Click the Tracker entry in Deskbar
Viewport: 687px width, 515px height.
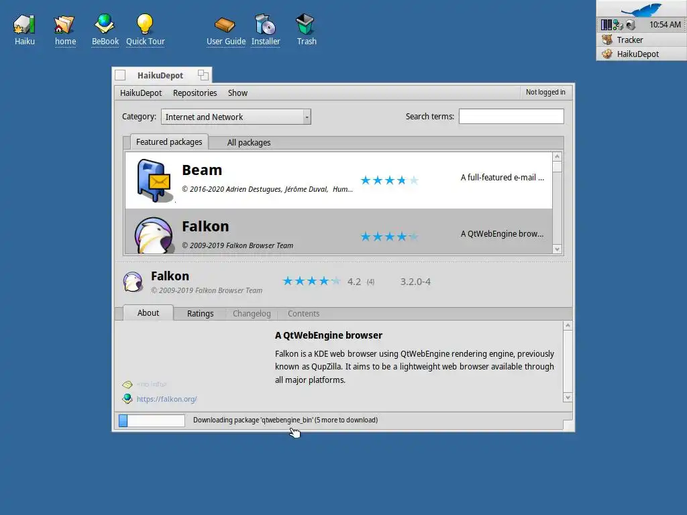(641, 40)
